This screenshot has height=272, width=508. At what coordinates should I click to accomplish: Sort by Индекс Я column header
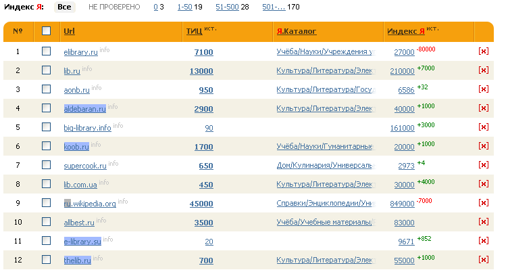405,31
